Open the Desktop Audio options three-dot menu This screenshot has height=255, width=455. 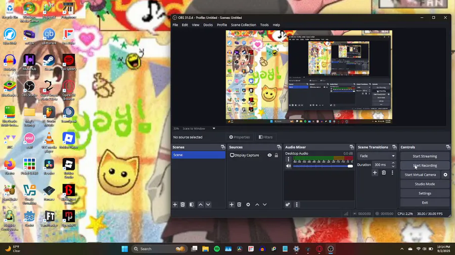pos(289,159)
